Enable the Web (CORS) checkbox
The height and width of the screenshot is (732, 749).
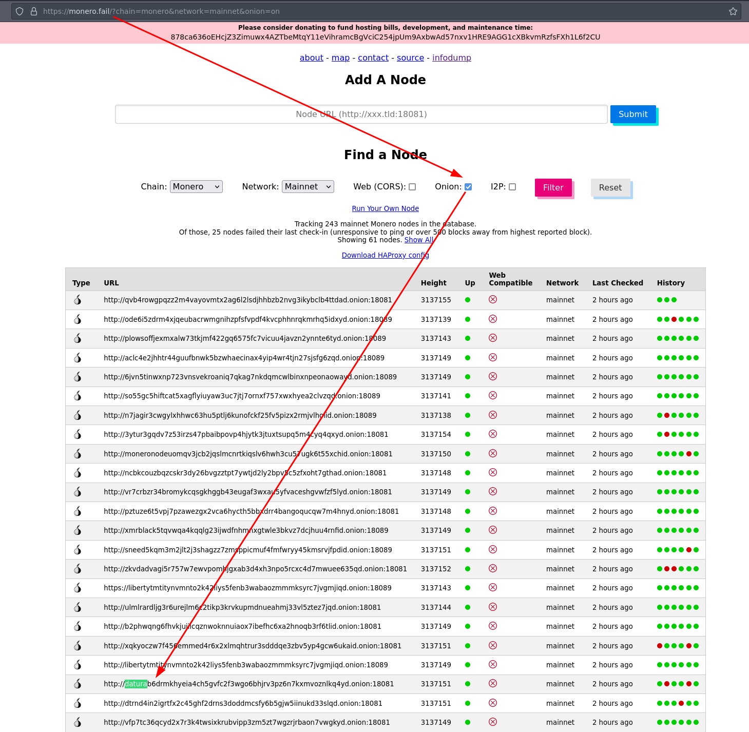click(x=412, y=187)
